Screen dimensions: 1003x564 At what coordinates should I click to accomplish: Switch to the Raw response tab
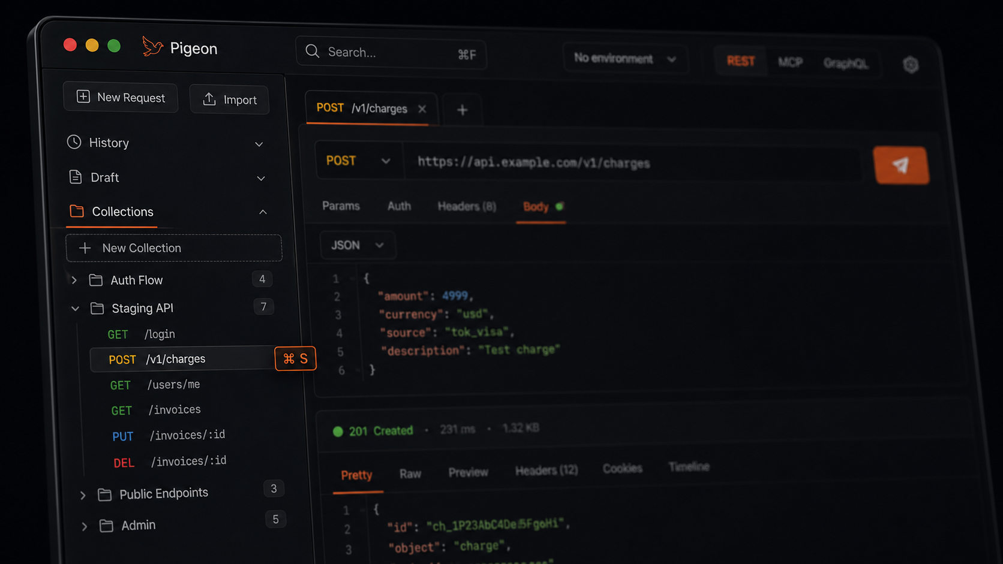410,474
